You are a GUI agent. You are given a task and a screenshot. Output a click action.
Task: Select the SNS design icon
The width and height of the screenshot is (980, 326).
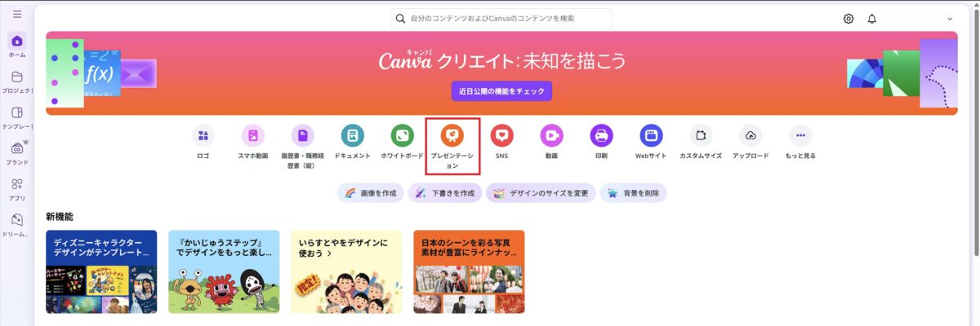pos(501,135)
